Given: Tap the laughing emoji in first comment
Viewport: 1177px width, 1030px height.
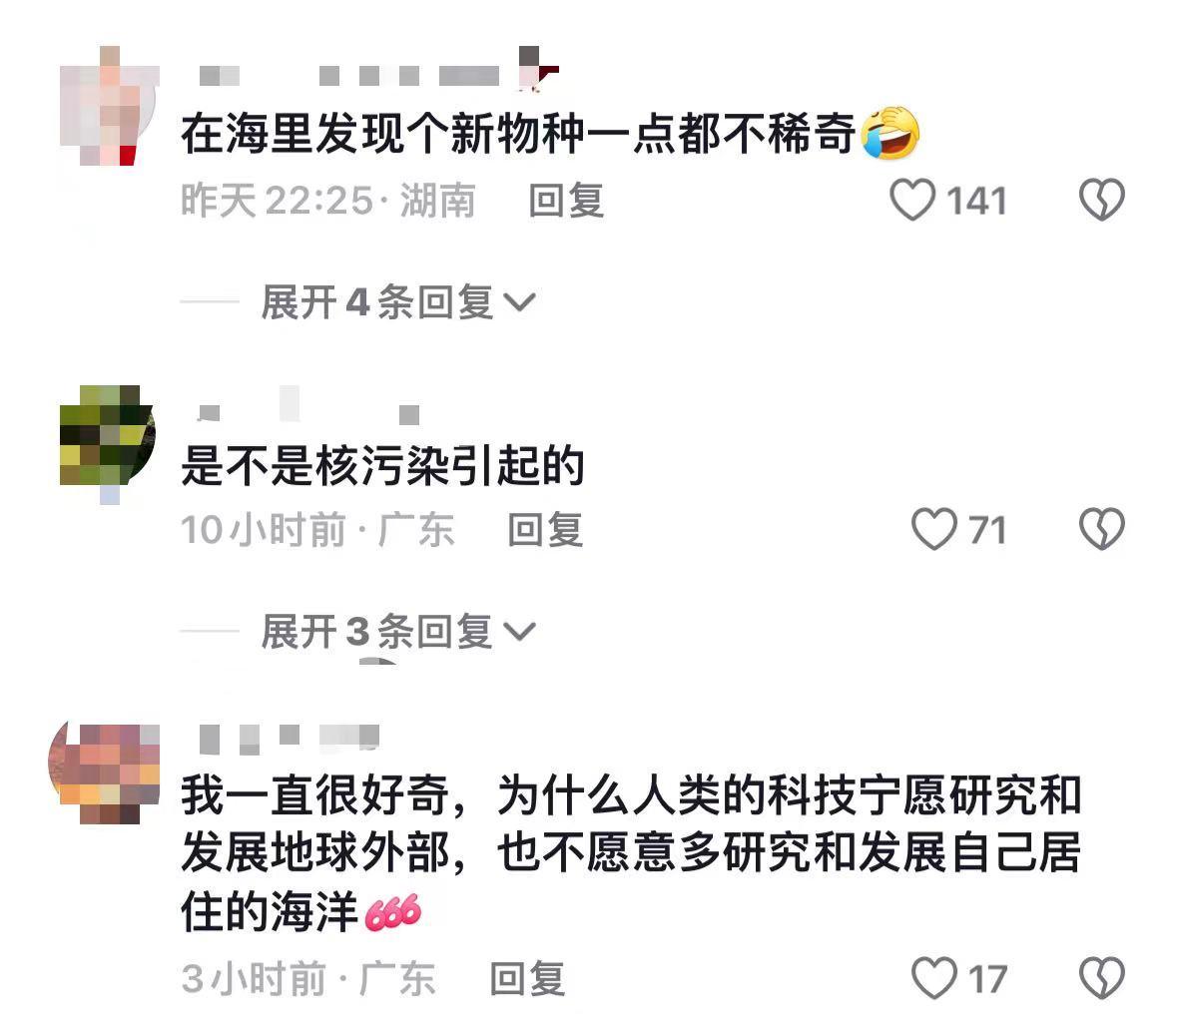Looking at the screenshot, I should tap(890, 133).
